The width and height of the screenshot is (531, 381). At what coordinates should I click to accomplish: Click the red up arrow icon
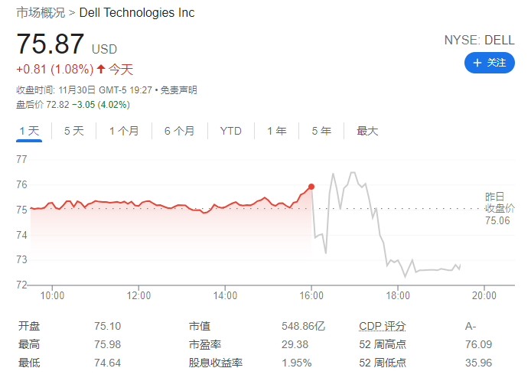click(x=100, y=69)
